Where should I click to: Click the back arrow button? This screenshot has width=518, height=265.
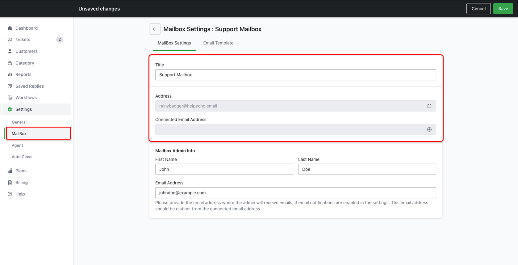(x=155, y=29)
